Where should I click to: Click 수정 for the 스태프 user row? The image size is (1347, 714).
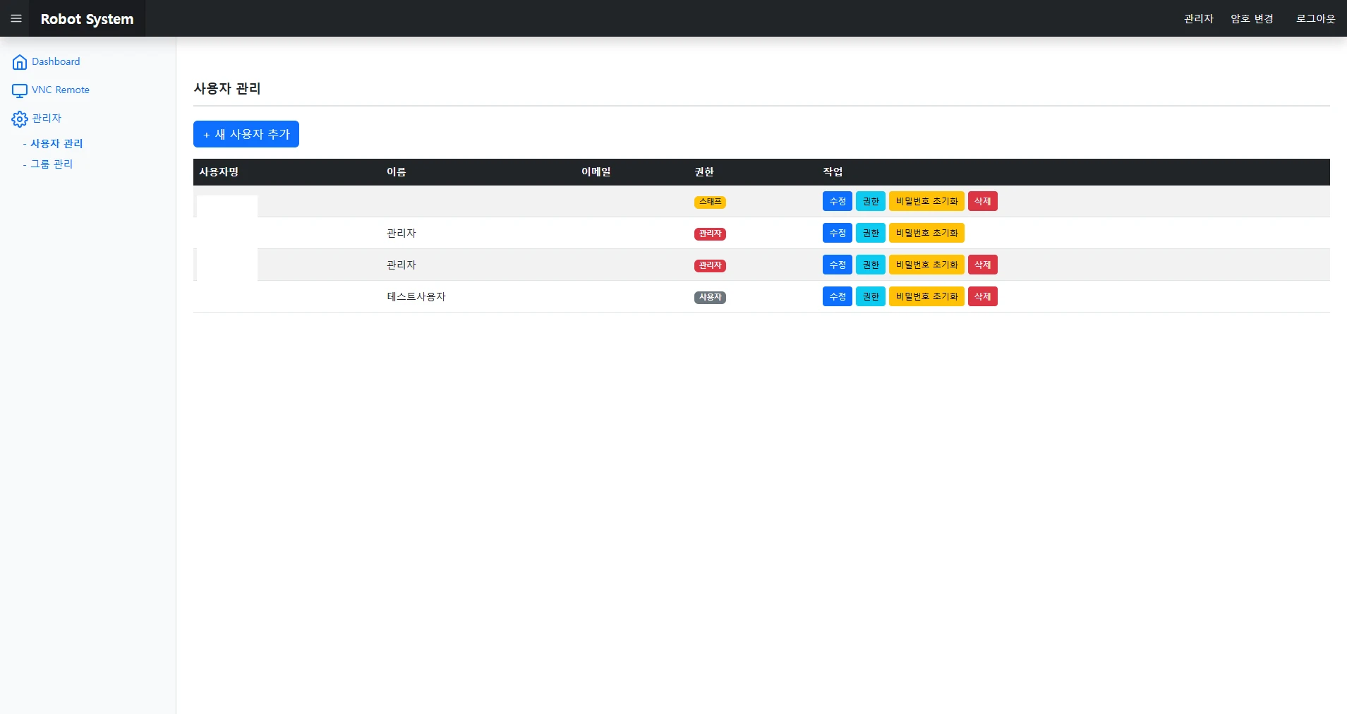pos(838,201)
